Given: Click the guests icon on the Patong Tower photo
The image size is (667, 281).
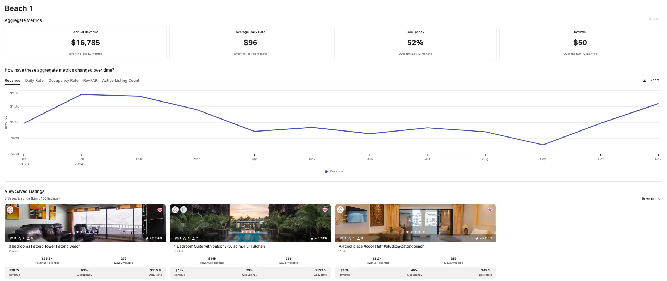Looking at the screenshot, I should (28, 238).
